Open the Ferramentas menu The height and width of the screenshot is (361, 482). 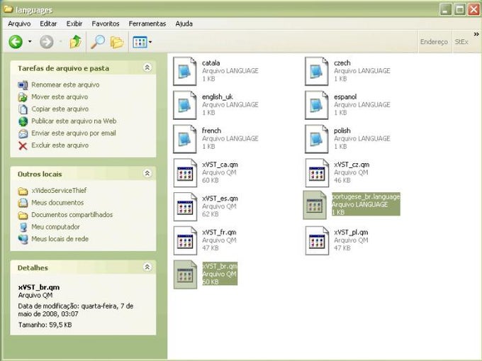click(147, 23)
